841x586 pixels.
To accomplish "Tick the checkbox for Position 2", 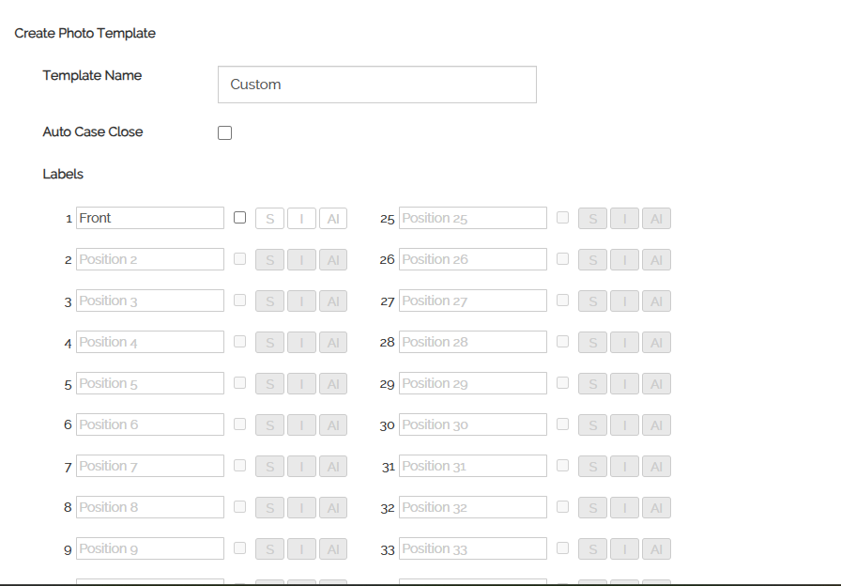I will click(239, 259).
